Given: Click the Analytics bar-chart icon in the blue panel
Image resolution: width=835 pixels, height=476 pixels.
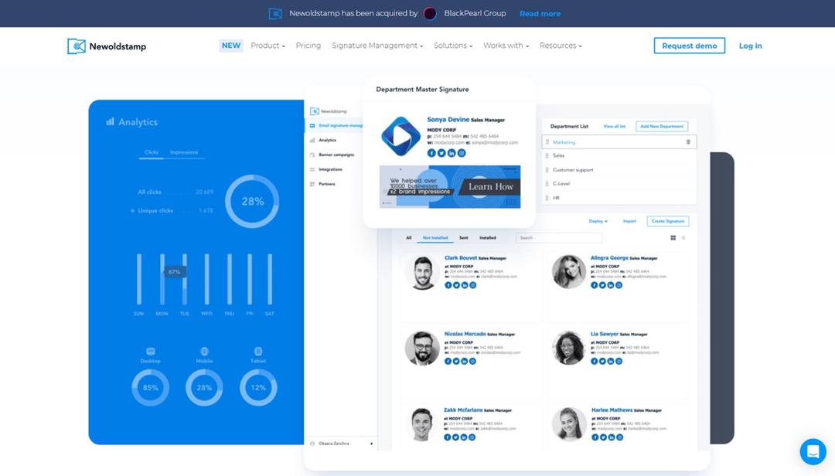Looking at the screenshot, I should click(110, 122).
